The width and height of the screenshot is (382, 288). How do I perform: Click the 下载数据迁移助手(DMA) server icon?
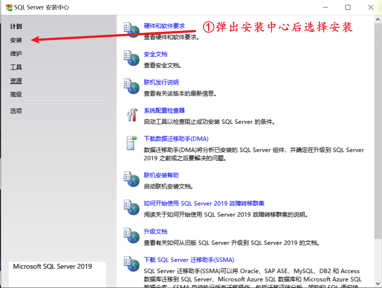coord(131,143)
